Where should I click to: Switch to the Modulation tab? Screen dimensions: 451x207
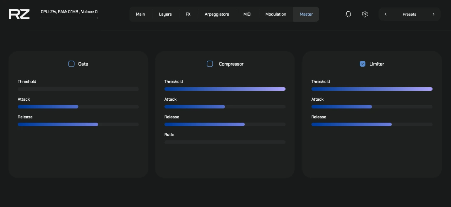tap(276, 14)
